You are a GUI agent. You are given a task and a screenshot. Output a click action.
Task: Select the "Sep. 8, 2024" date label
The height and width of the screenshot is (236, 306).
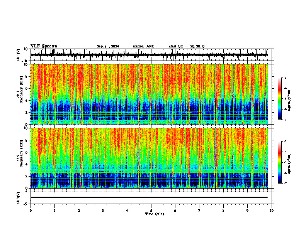click(x=108, y=46)
